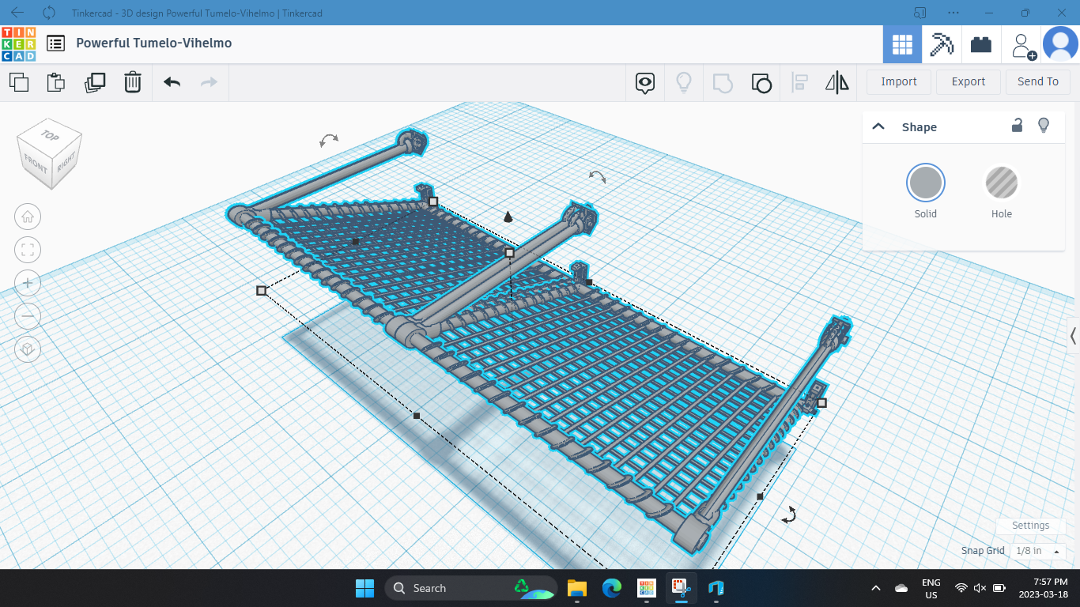Image resolution: width=1080 pixels, height=607 pixels.
Task: Invite people with the add-user icon
Action: pos(1024,46)
